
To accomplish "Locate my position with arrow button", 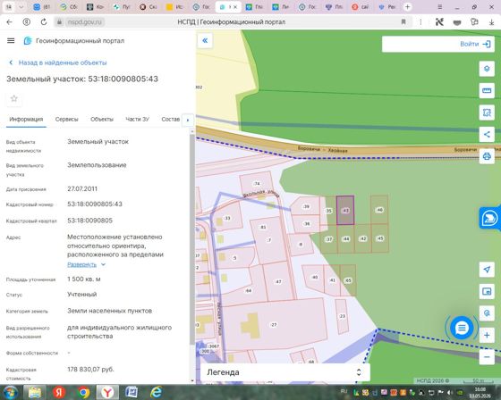I will 487,270.
